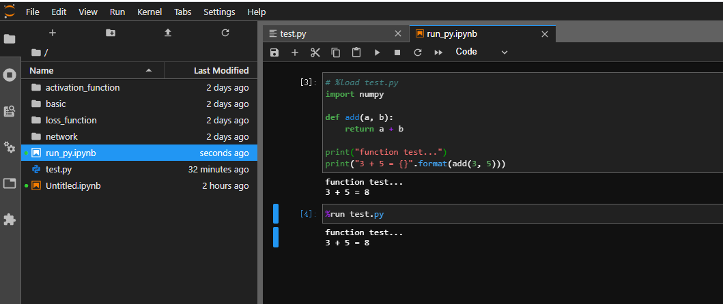Open the File Browser sidebar tab
This screenshot has height=304, width=723.
(x=10, y=39)
